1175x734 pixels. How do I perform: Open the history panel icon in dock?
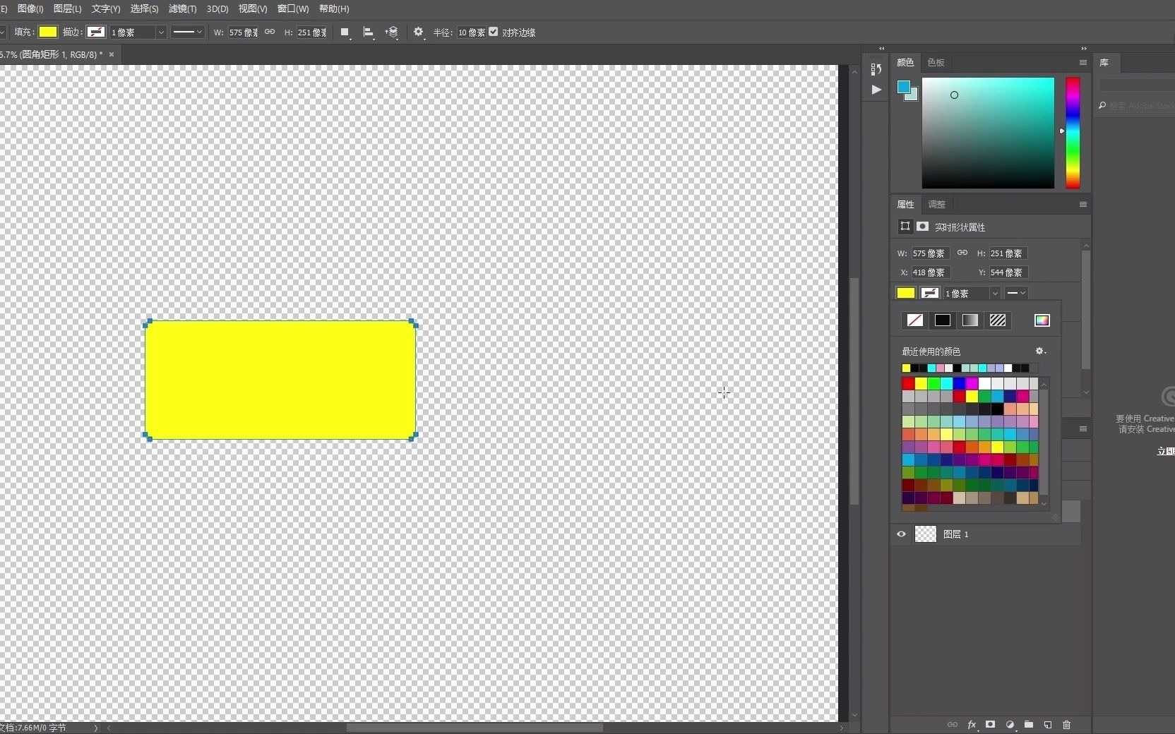[876, 69]
